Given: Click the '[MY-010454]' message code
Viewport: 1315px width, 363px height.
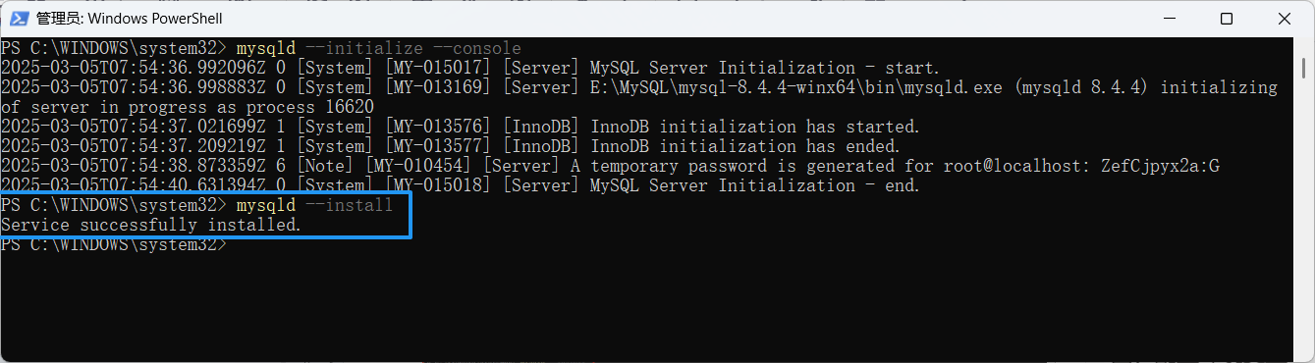Looking at the screenshot, I should [x=418, y=167].
